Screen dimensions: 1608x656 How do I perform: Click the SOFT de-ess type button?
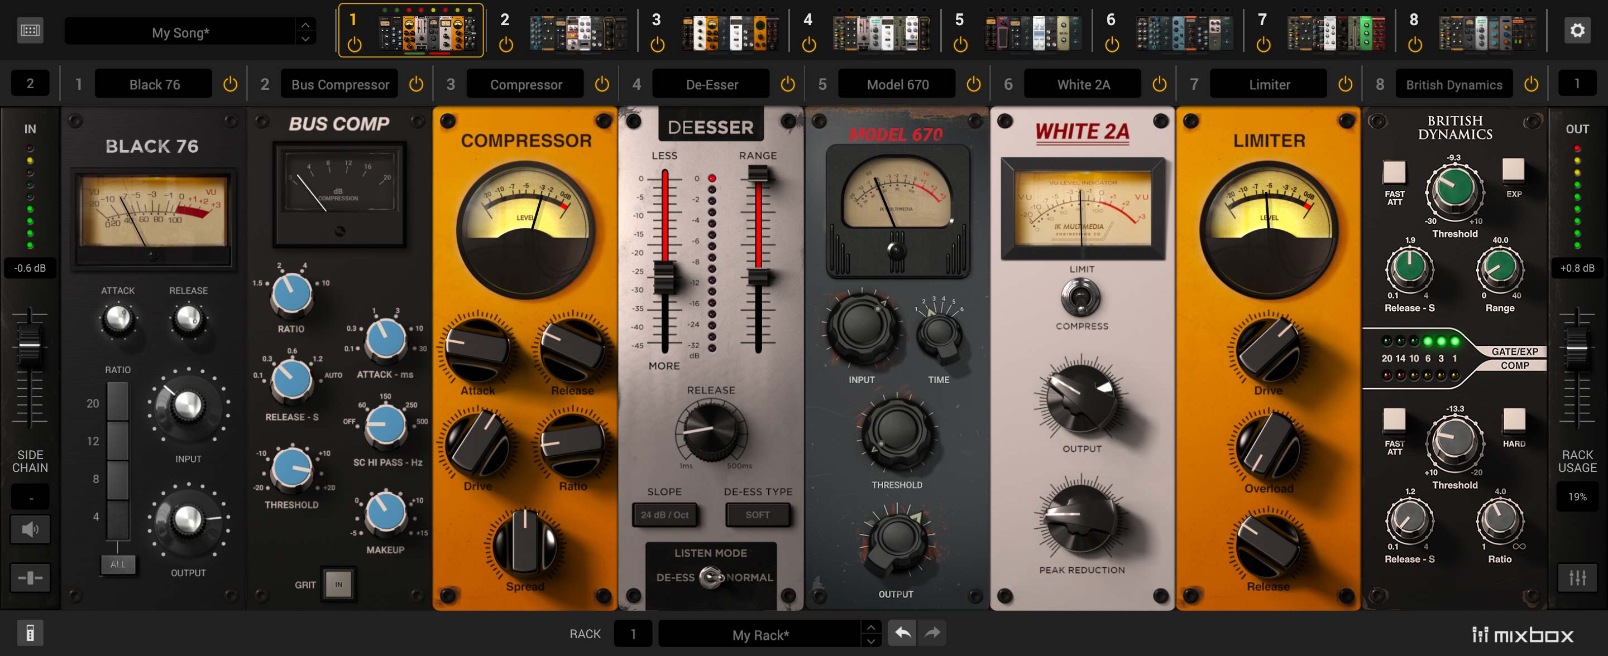[x=757, y=514]
